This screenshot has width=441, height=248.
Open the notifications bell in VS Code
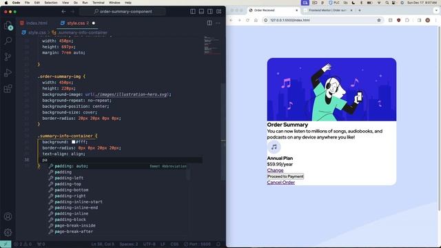pyautogui.click(x=218, y=244)
